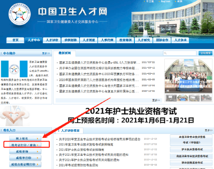Screen dimensions: 214x169
Task: Click the 中国卫生人才网 circular logo
Action: tap(20, 14)
